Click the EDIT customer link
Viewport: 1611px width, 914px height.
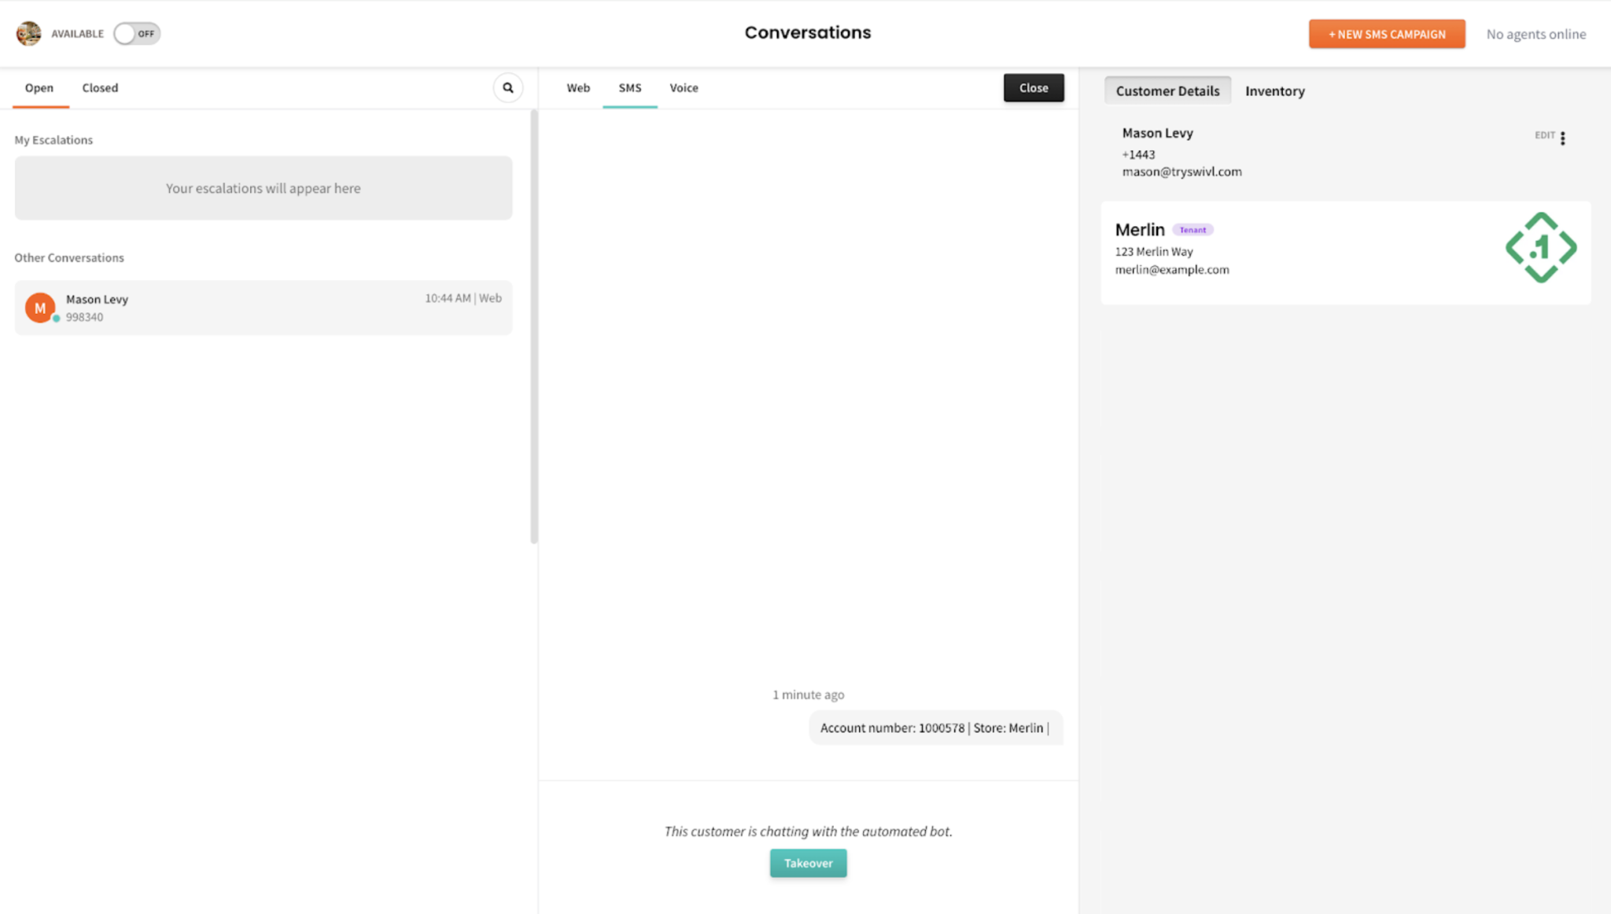tap(1544, 135)
